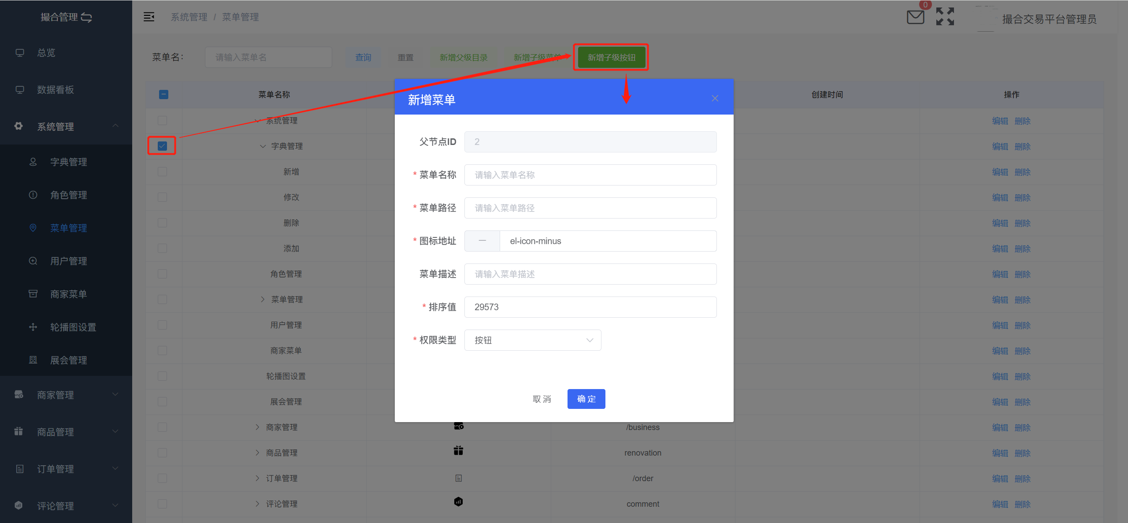Click the gear icon for 系统管理

pyautogui.click(x=19, y=126)
